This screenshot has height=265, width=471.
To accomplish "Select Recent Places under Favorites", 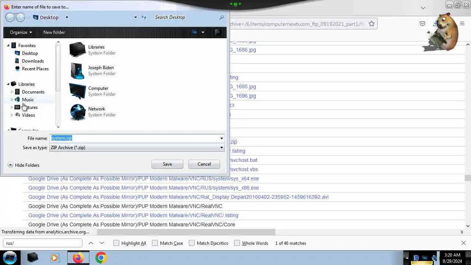I will 35,69.
